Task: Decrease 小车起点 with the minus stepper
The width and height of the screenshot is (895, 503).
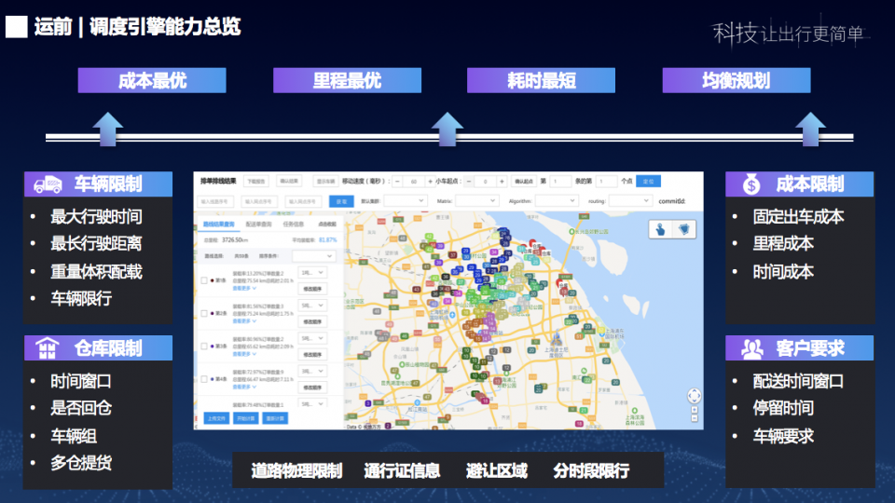Action: click(469, 182)
